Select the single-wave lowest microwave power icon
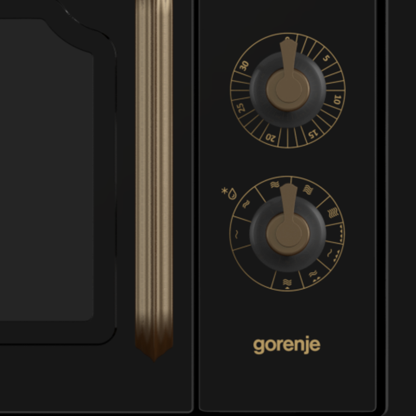The width and height of the screenshot is (416, 416). coord(237,234)
